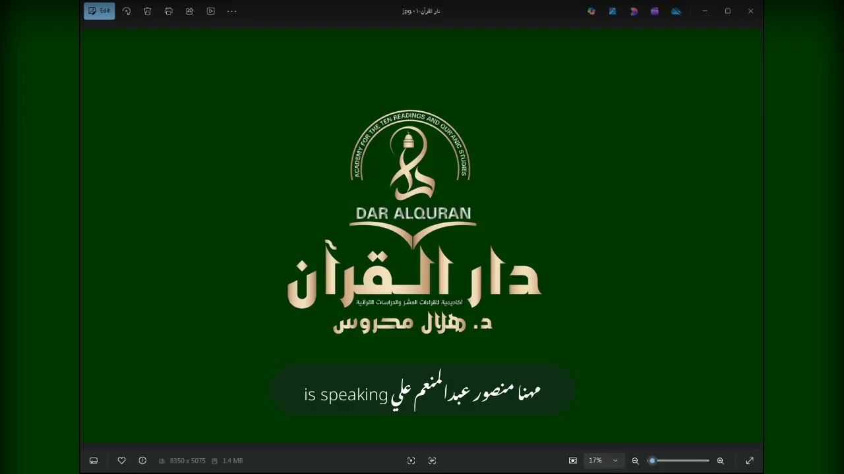Zoom out with the minus magnifier
844x474 pixels.
click(636, 461)
